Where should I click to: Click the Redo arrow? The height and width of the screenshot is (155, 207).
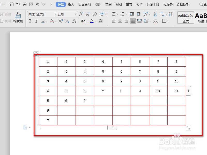point(44,4)
